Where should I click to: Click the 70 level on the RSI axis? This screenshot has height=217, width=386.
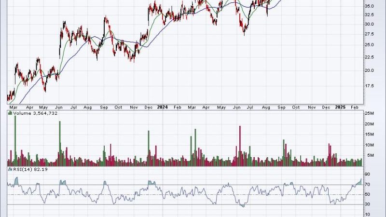pos(368,184)
